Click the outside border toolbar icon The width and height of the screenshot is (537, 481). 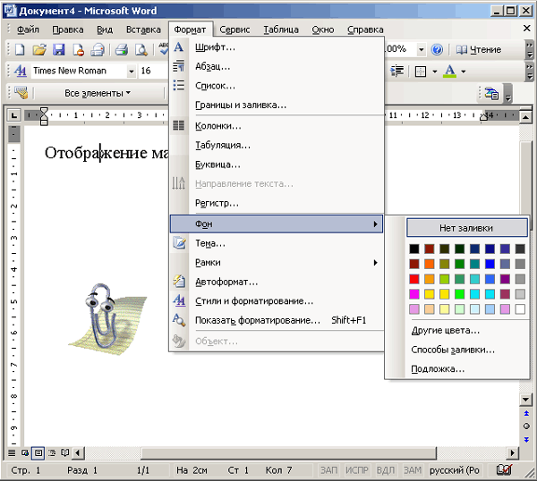point(421,72)
